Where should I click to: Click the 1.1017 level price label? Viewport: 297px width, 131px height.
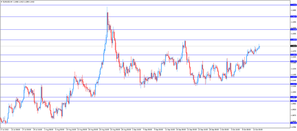293,97
